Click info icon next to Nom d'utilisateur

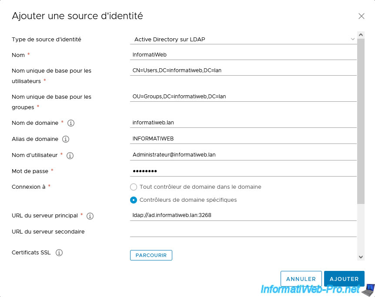[x=70, y=155]
